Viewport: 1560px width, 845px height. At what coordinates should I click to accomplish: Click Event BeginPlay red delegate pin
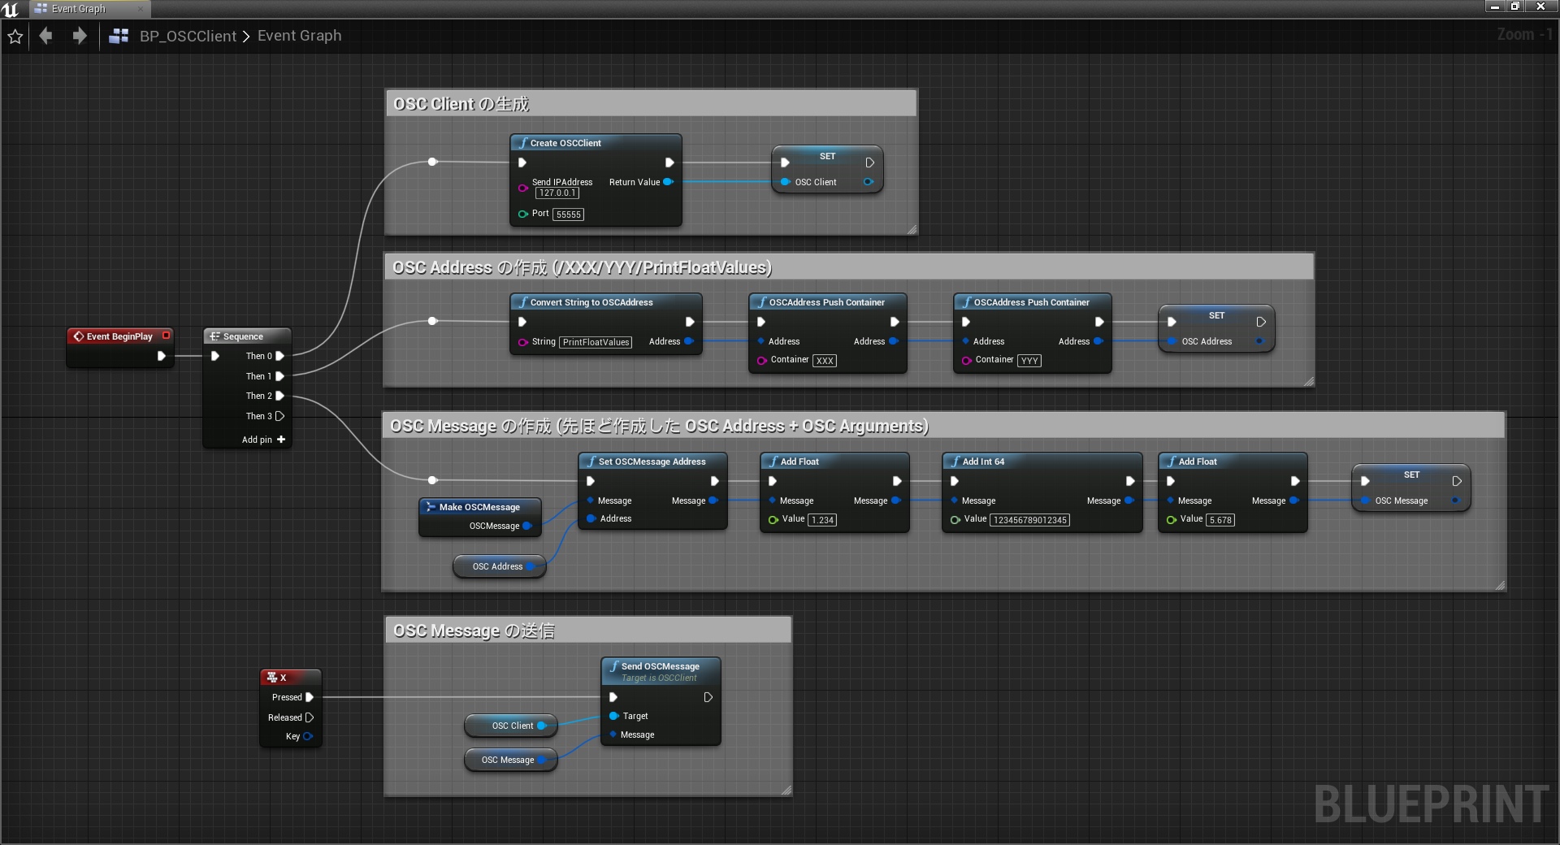point(166,336)
